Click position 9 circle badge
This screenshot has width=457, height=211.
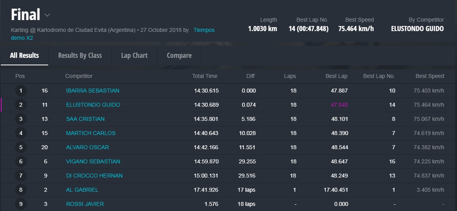click(21, 204)
